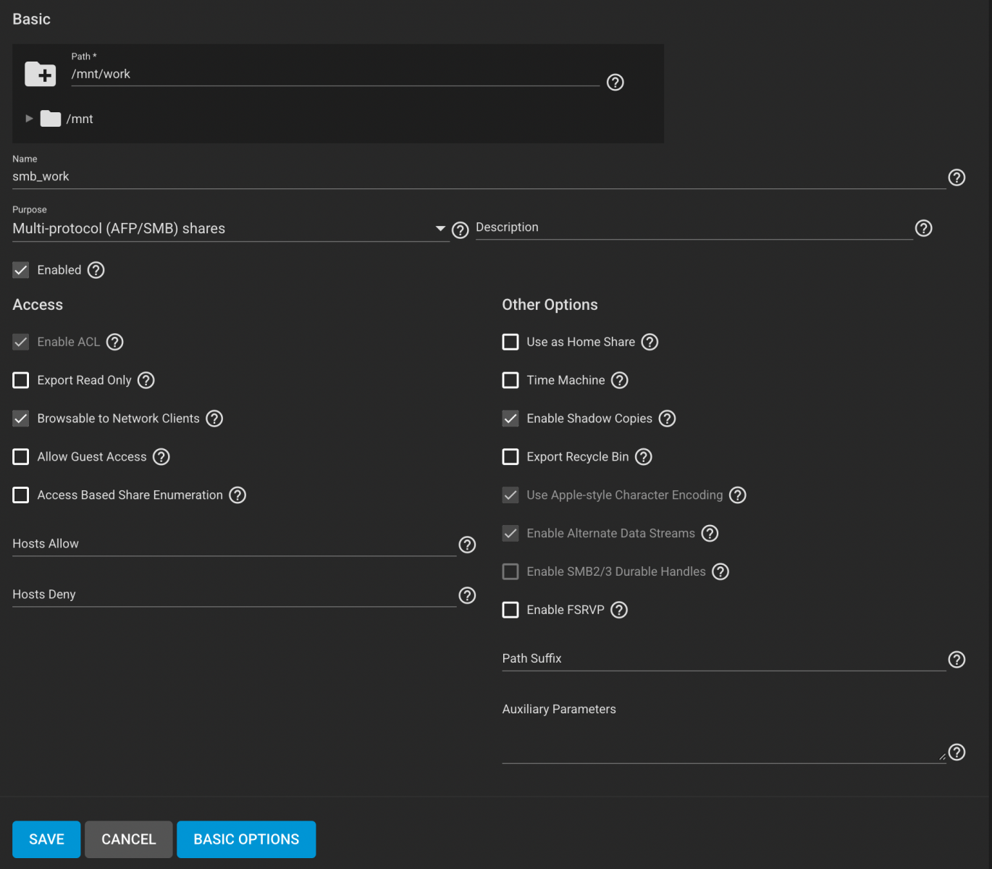
Task: Save the SMB share settings
Action: pyautogui.click(x=46, y=839)
